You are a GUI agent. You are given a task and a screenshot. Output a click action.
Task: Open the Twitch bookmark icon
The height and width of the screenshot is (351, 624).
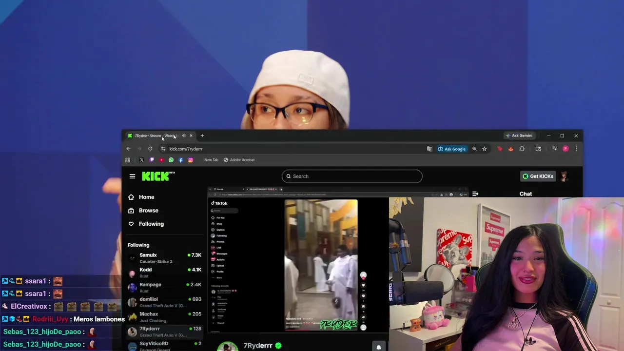152,160
